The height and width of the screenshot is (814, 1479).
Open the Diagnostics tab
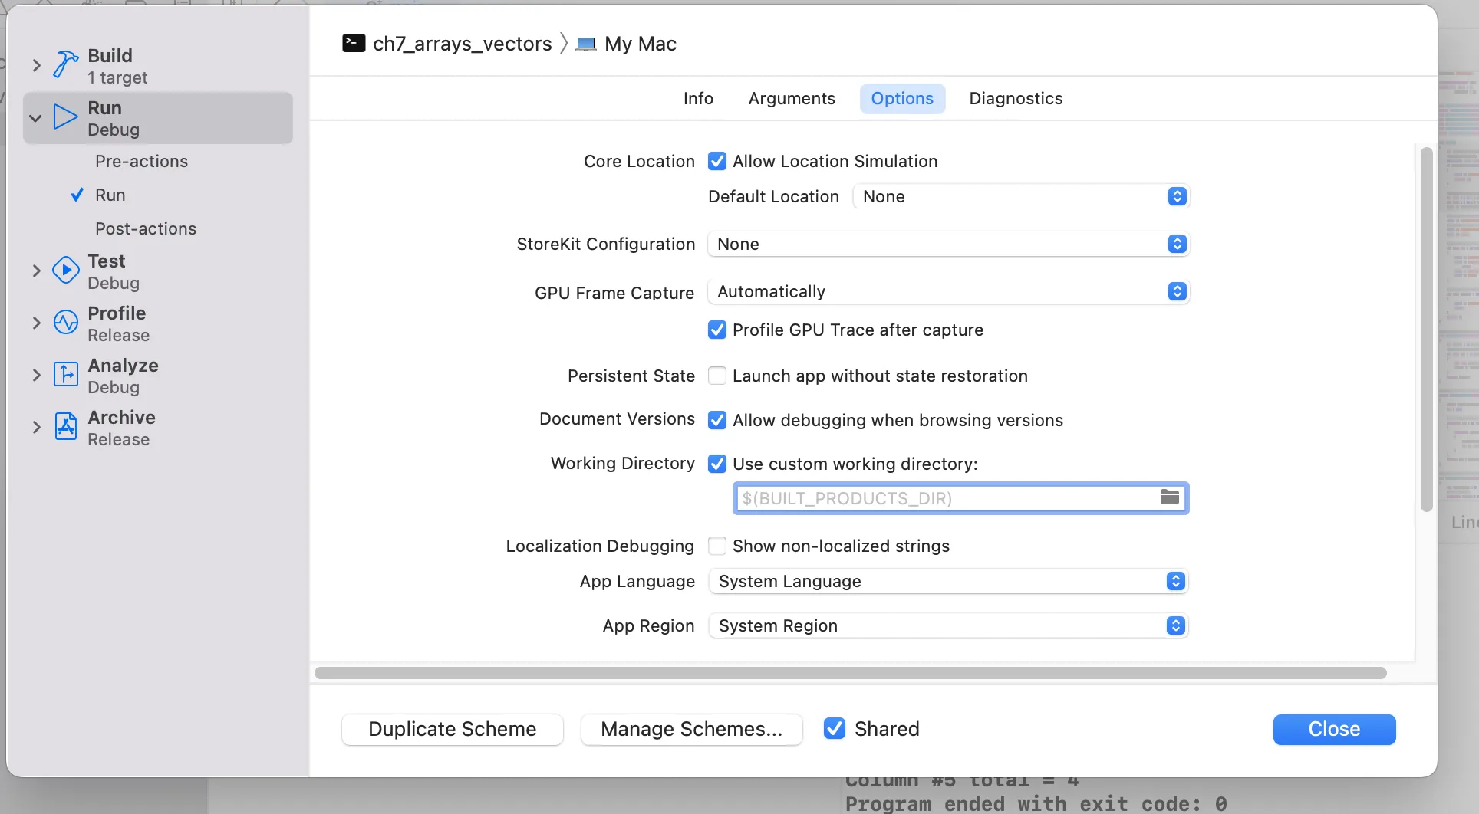1016,98
